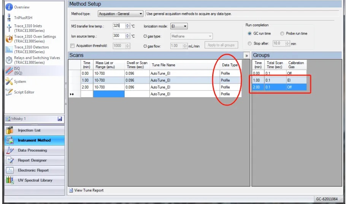The image size is (346, 204).
Task: Enable the Acquisition threshold checkbox
Action: [73, 46]
